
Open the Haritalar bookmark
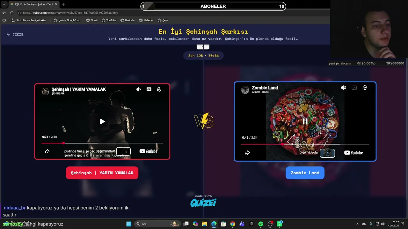point(127,20)
